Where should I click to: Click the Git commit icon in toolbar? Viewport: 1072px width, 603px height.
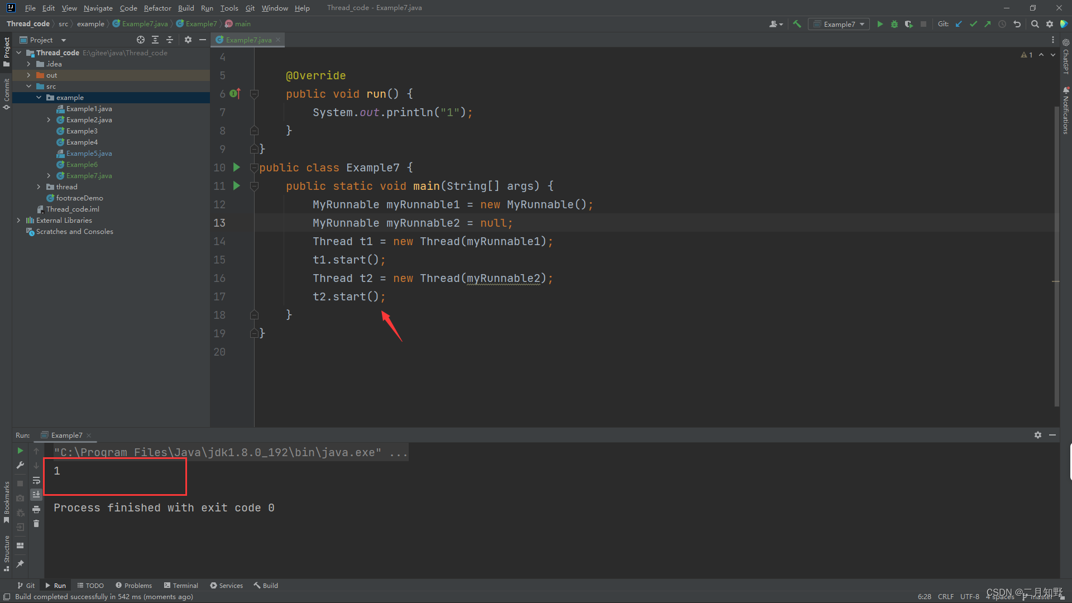972,25
